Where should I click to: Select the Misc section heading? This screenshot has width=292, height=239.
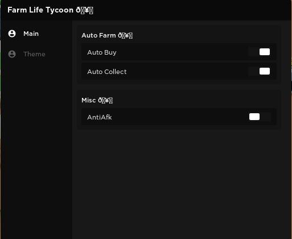pyautogui.click(x=97, y=100)
